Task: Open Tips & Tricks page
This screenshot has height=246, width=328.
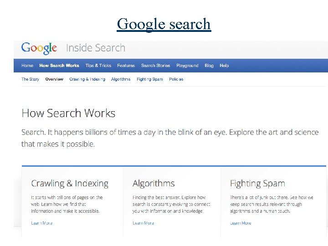Action: point(98,66)
